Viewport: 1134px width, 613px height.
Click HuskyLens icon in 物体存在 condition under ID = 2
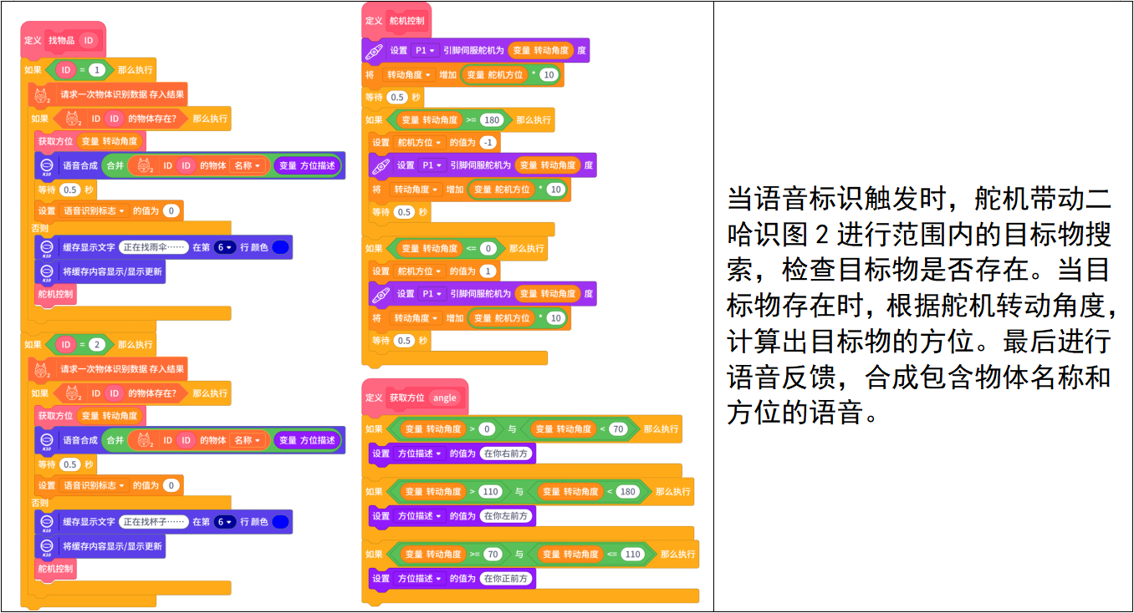tap(73, 393)
